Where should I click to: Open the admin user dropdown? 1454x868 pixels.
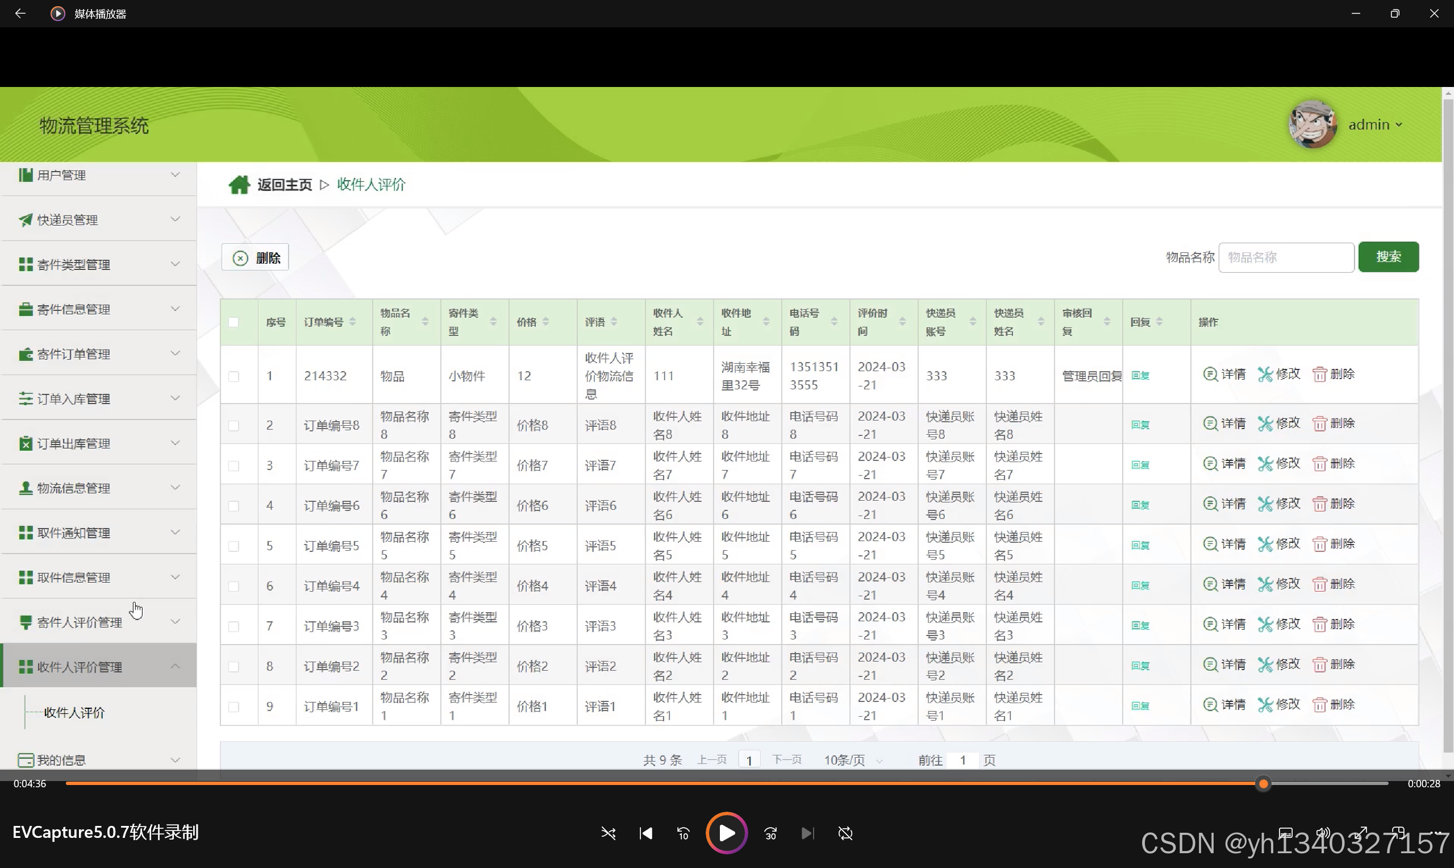point(1374,124)
